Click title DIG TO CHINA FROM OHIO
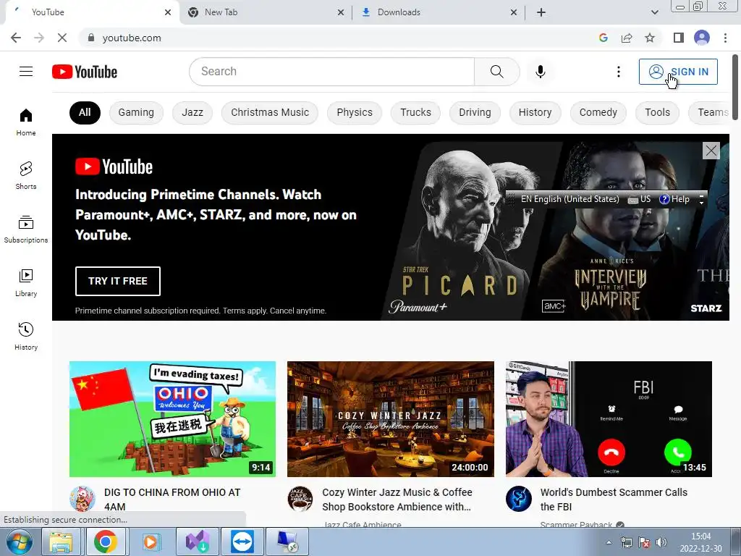 click(172, 500)
